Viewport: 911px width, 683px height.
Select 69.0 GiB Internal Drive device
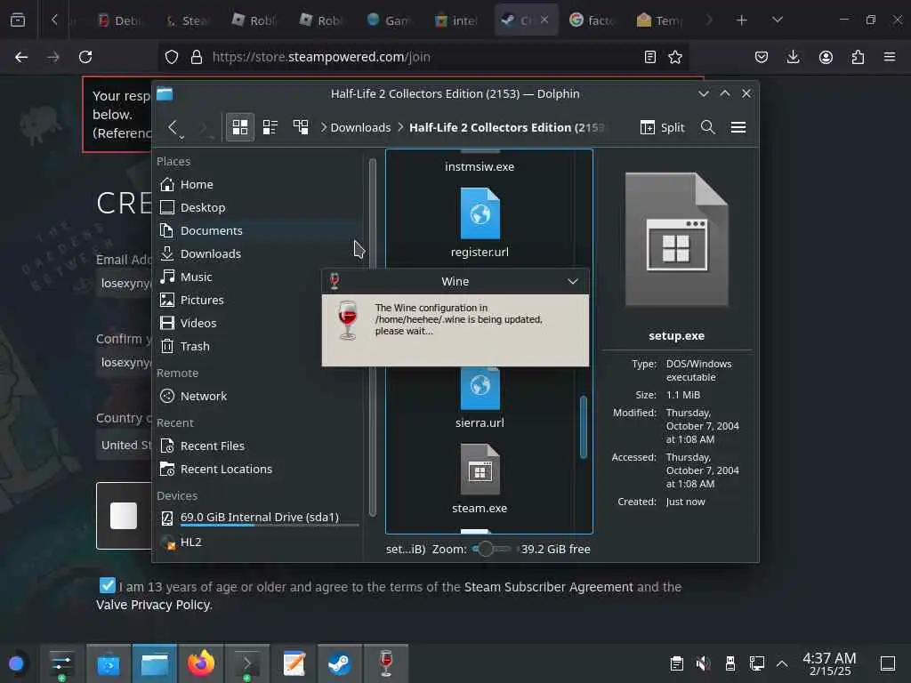click(x=259, y=517)
